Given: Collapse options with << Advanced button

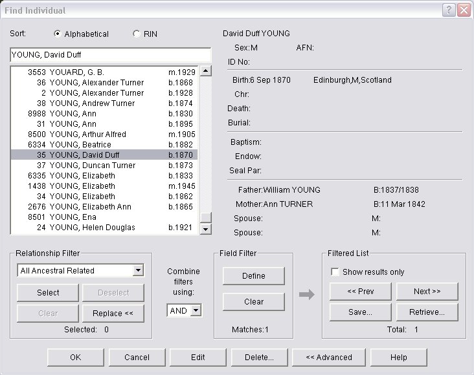Looking at the screenshot, I should point(329,358).
